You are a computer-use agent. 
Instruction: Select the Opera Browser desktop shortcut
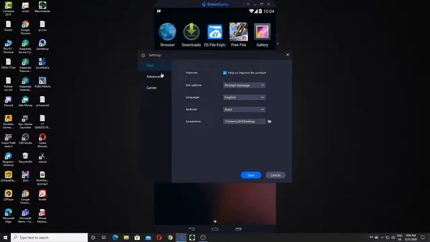click(42, 140)
